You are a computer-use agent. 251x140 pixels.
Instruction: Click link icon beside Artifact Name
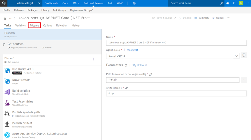tap(126, 88)
